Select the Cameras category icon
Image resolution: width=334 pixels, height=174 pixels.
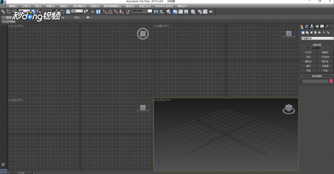pos(315,32)
